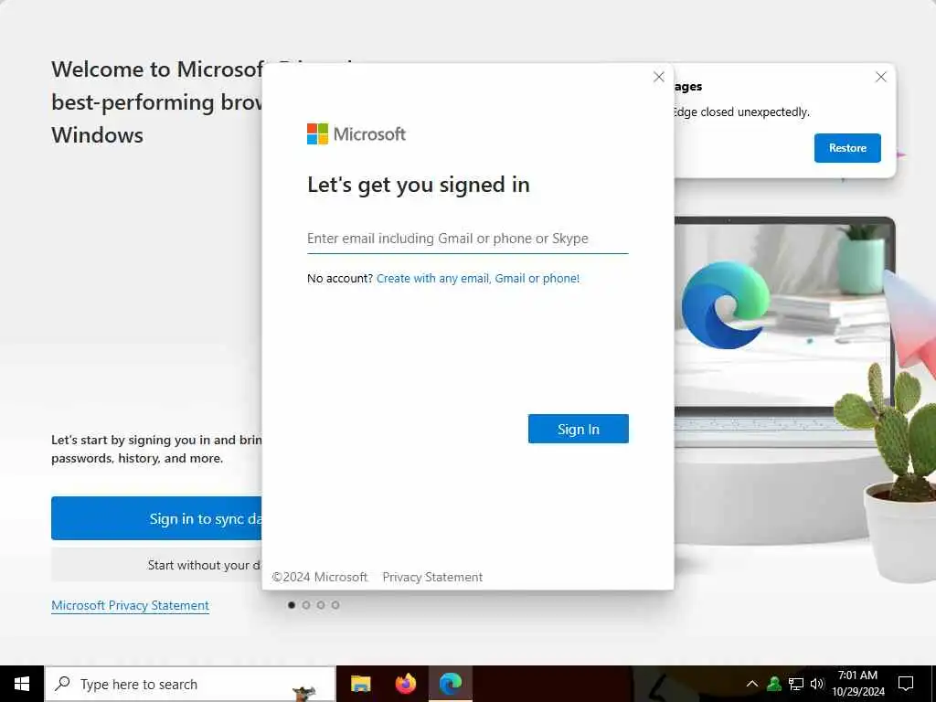Open File Explorer from taskbar
The image size is (936, 702).
(x=360, y=684)
